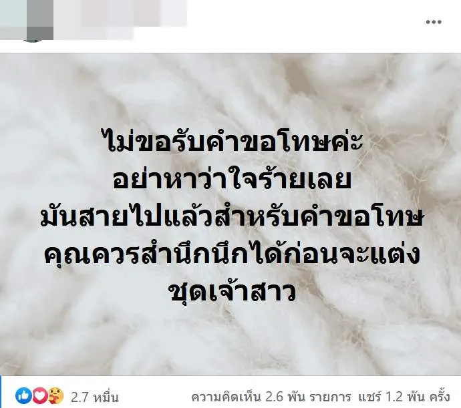This screenshot has width=461, height=408.
Task: Click the blurred post timestamp under author name
Action: point(94,33)
